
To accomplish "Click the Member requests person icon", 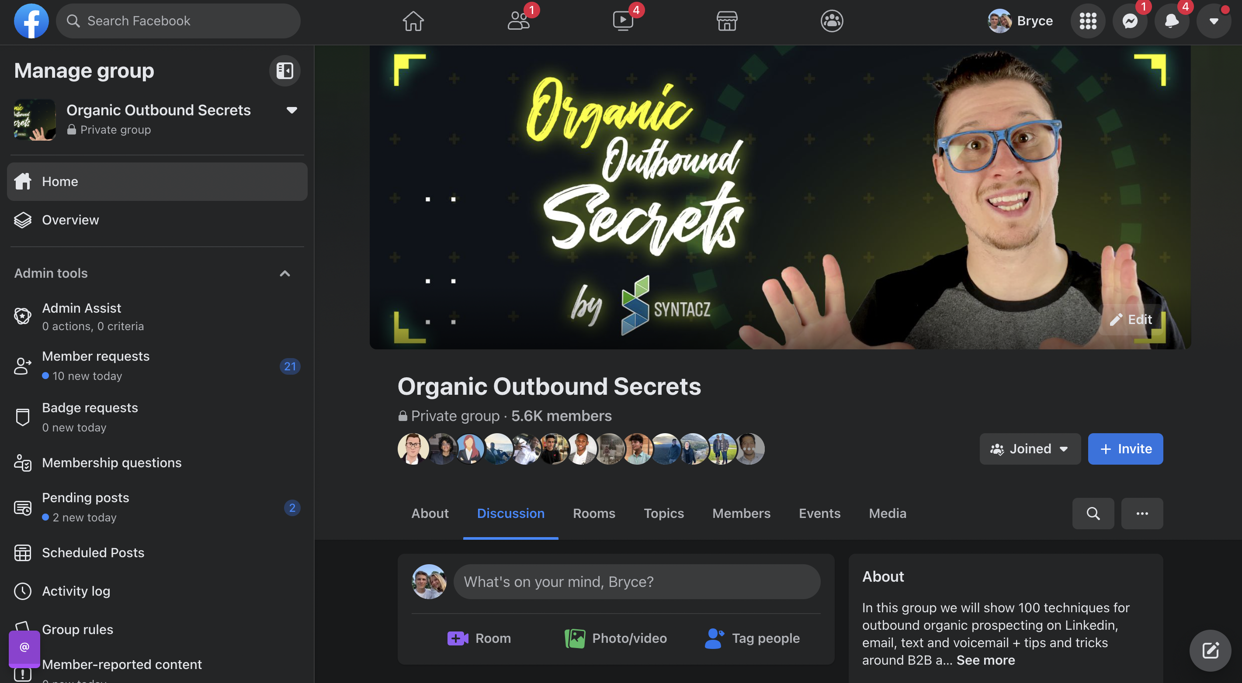I will pyautogui.click(x=22, y=366).
